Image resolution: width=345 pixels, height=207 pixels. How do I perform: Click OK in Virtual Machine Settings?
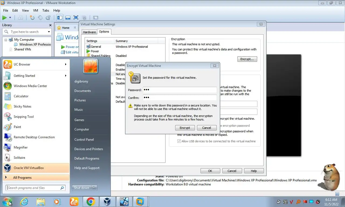tap(210, 171)
